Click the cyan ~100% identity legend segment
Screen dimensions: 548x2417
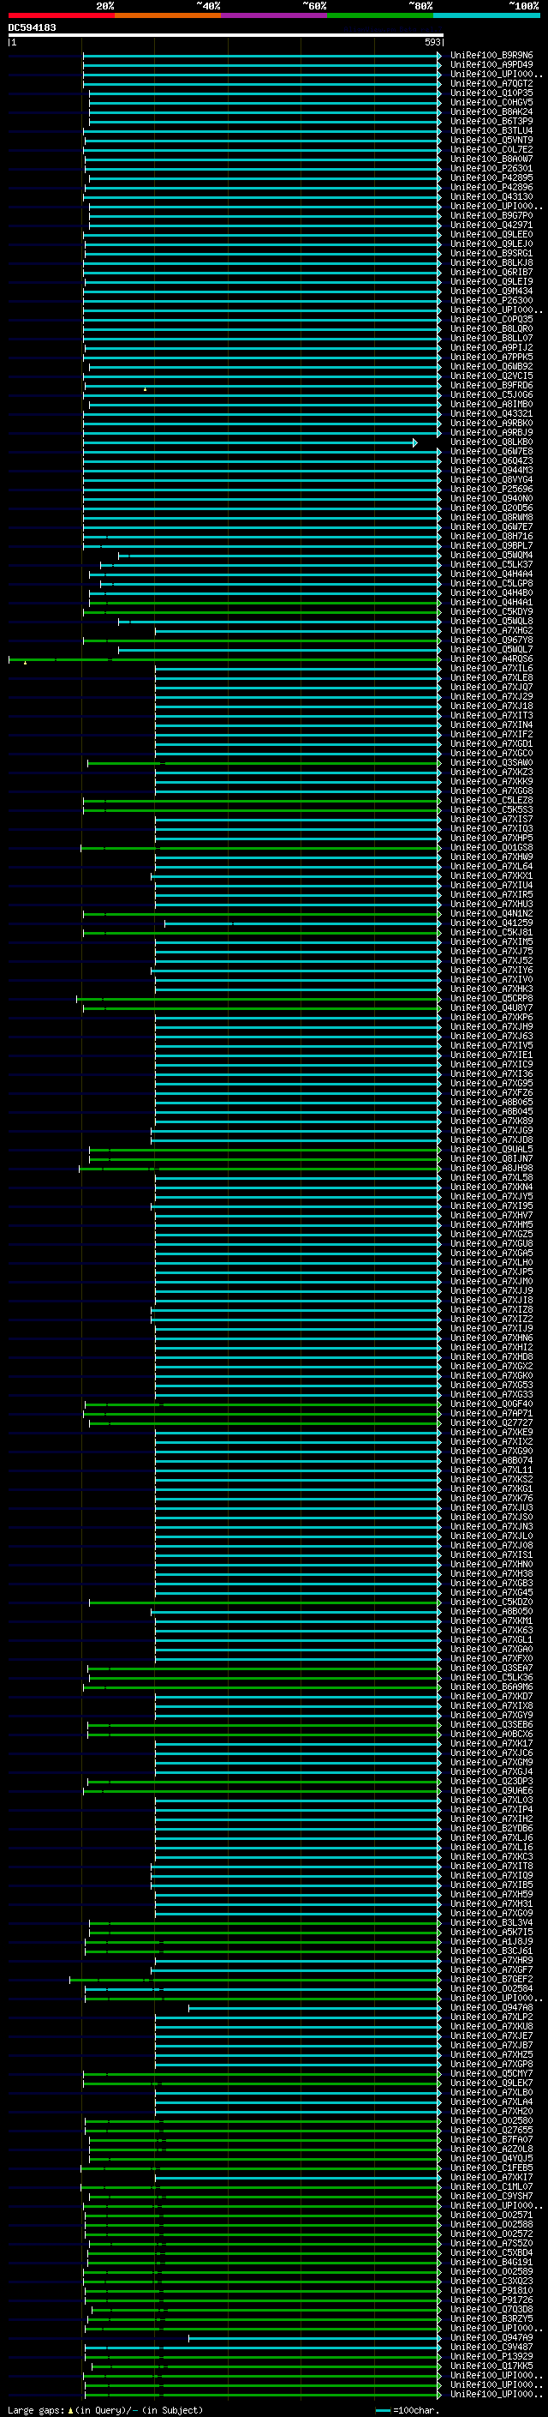coord(486,15)
